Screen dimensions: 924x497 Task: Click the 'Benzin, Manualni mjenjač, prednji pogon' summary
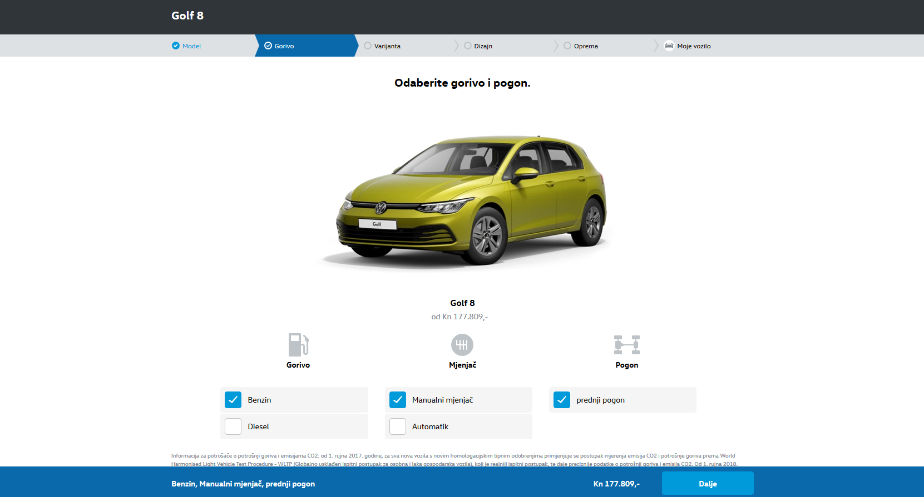pos(243,484)
